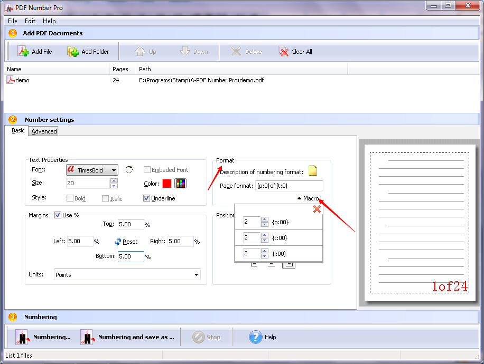Insert the {t:00} macro
The height and width of the screenshot is (364, 484).
pyautogui.click(x=280, y=238)
